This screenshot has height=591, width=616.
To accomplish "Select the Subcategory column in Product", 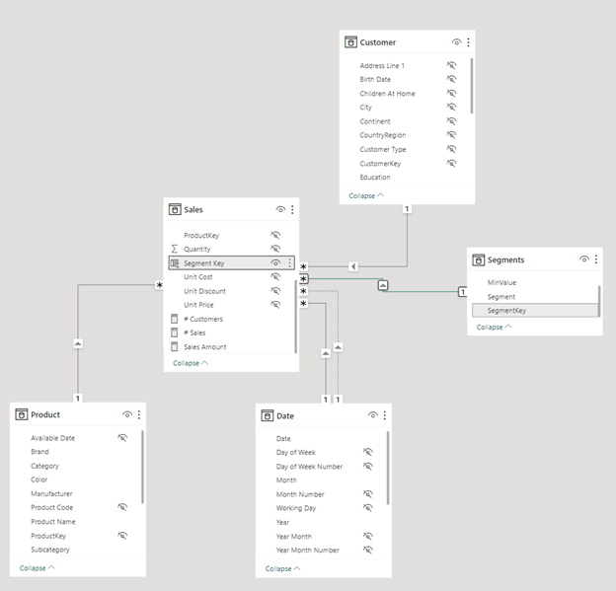I will pos(50,550).
